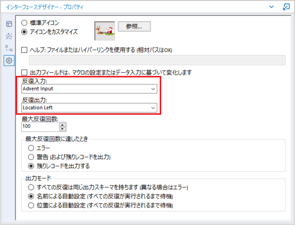Select 名前による自動設定 radio option
Screen dimensions: 295x225
coord(31,196)
